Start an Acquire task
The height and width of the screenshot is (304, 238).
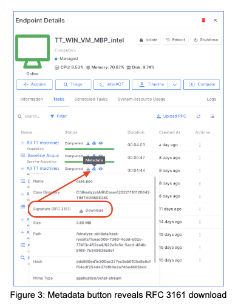(35, 84)
